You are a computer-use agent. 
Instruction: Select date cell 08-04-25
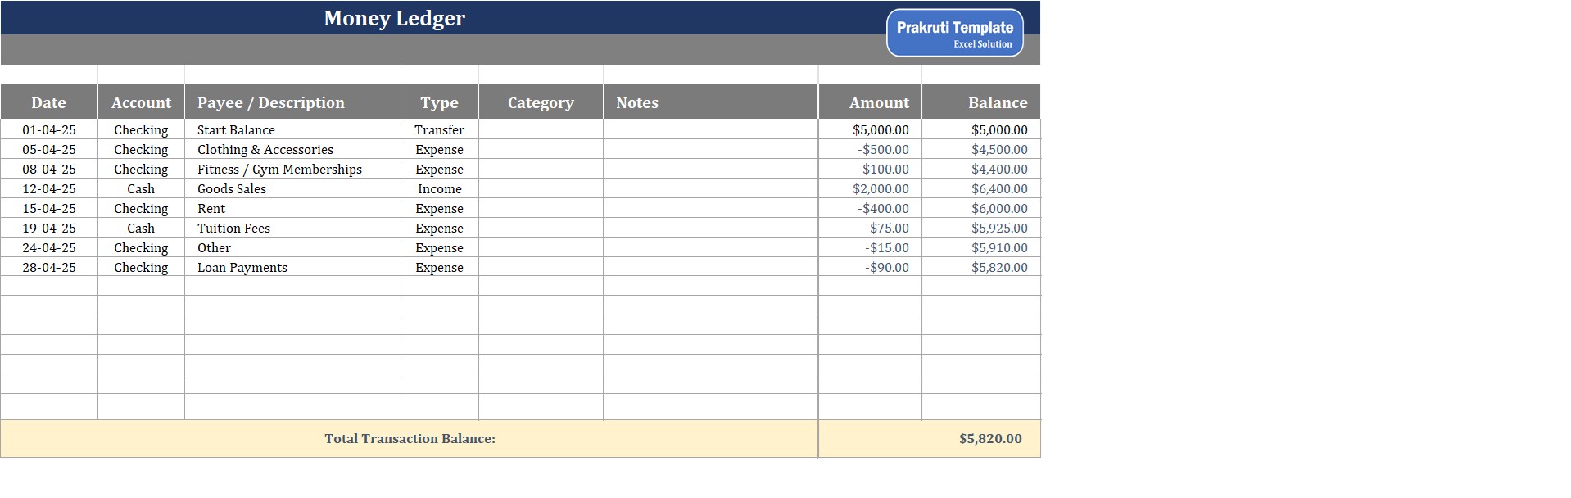(x=49, y=169)
